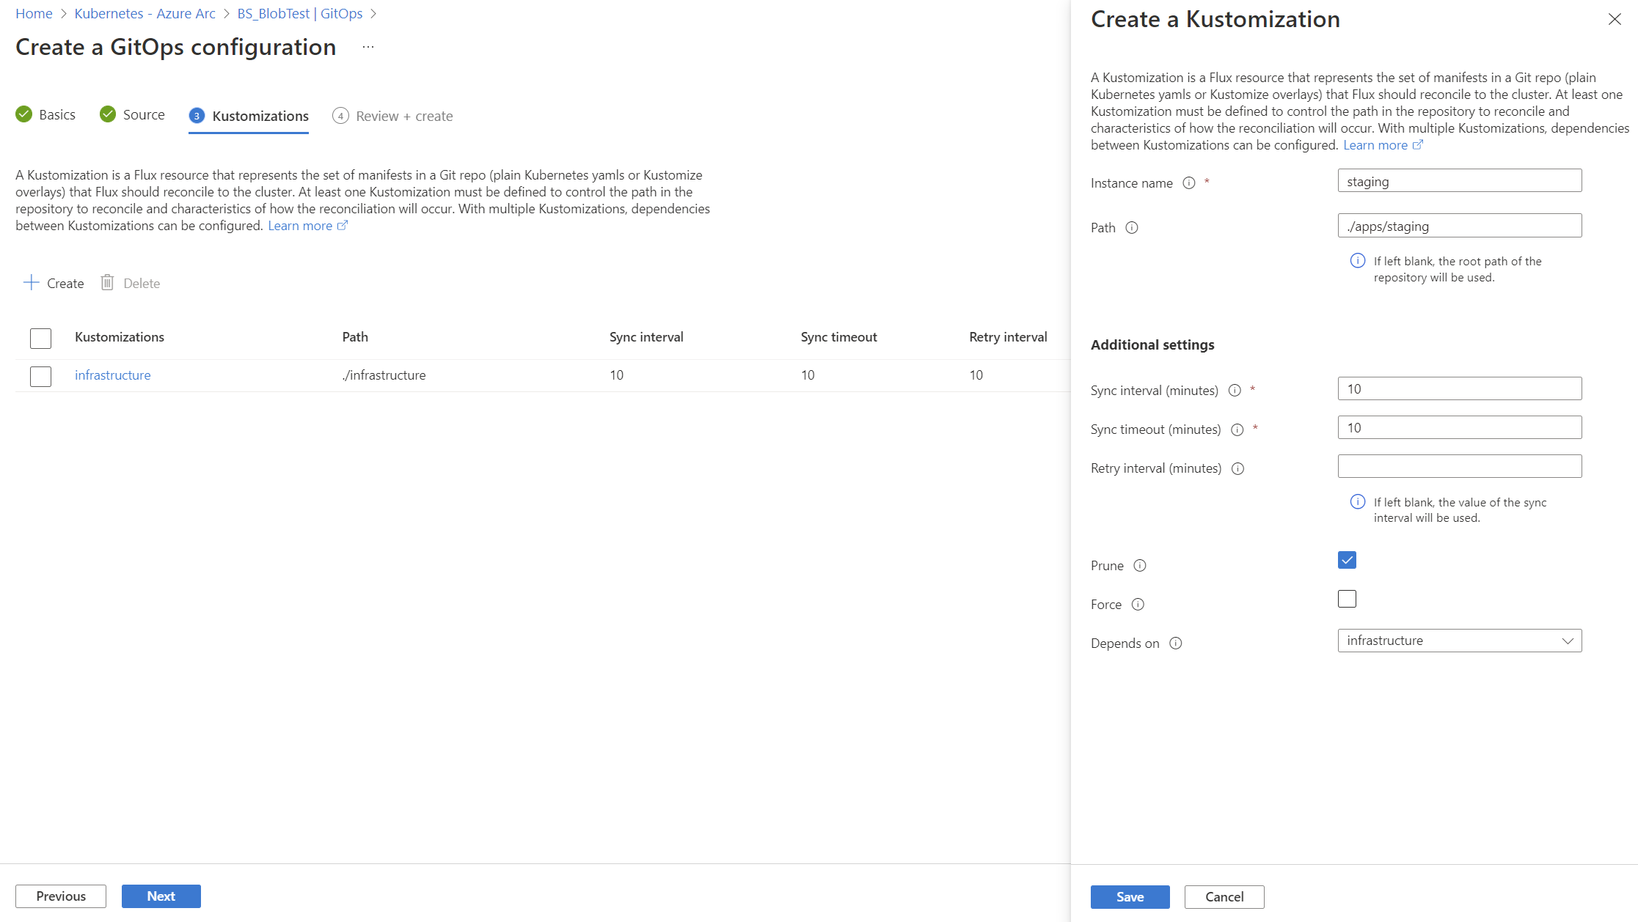
Task: Enable the Force checkbox
Action: coord(1347,599)
